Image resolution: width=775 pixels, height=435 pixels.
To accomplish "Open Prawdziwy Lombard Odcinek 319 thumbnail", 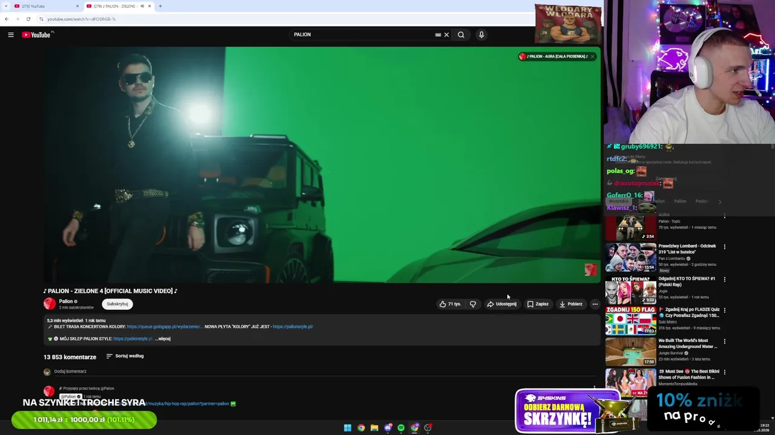I will click(x=631, y=257).
